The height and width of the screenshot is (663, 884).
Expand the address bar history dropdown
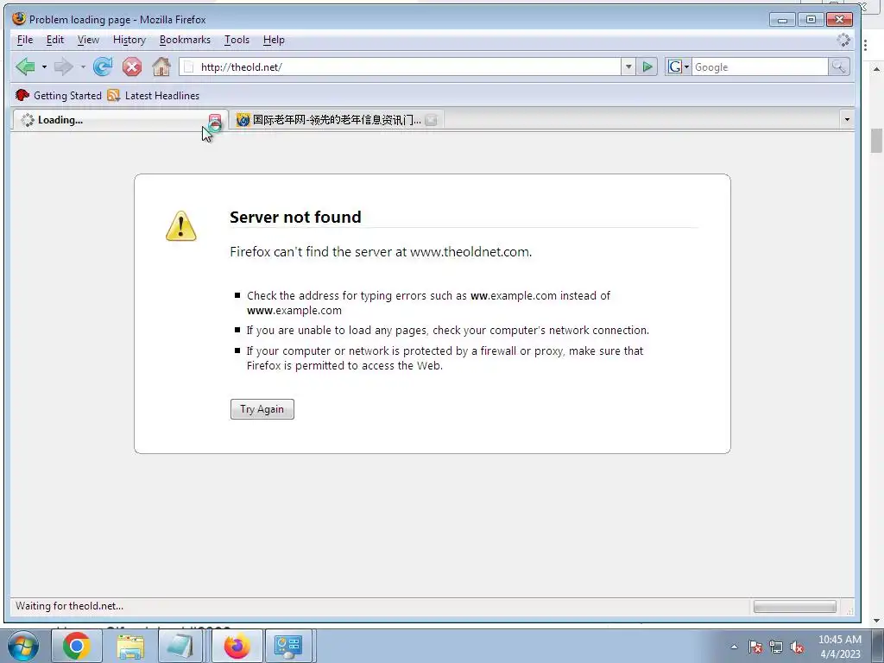coord(628,67)
